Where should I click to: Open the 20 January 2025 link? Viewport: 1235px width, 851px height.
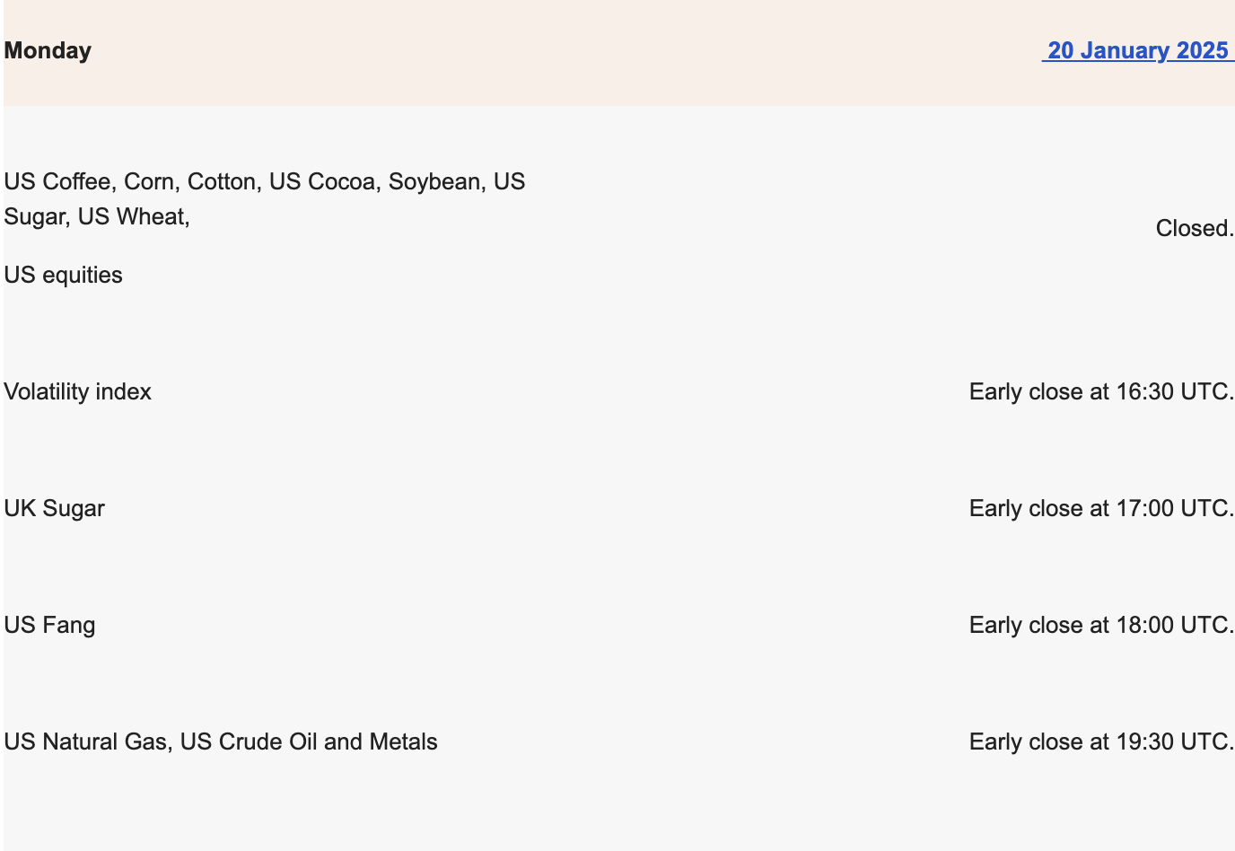tap(1138, 50)
